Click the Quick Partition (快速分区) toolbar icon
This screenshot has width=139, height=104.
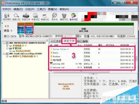[x=36, y=17]
